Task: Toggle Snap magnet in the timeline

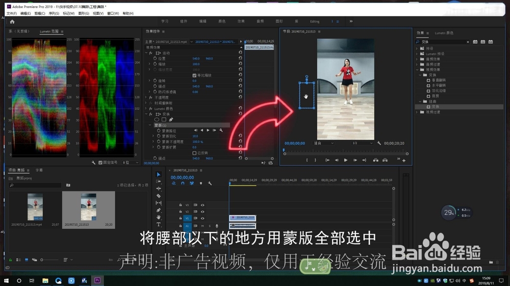Action: (183, 183)
